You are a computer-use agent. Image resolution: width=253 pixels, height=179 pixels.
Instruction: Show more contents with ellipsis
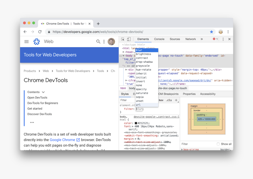coord(32,122)
